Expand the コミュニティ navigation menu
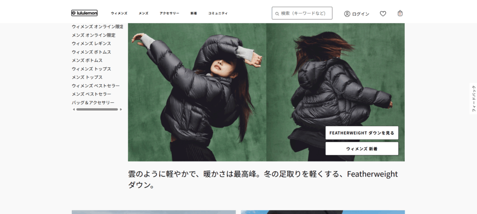The image size is (477, 214). coord(218,13)
